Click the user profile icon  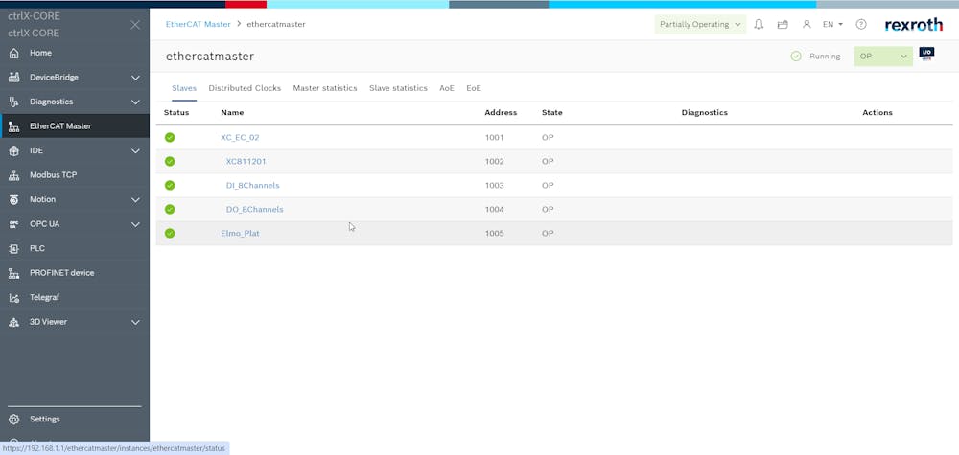(x=807, y=24)
